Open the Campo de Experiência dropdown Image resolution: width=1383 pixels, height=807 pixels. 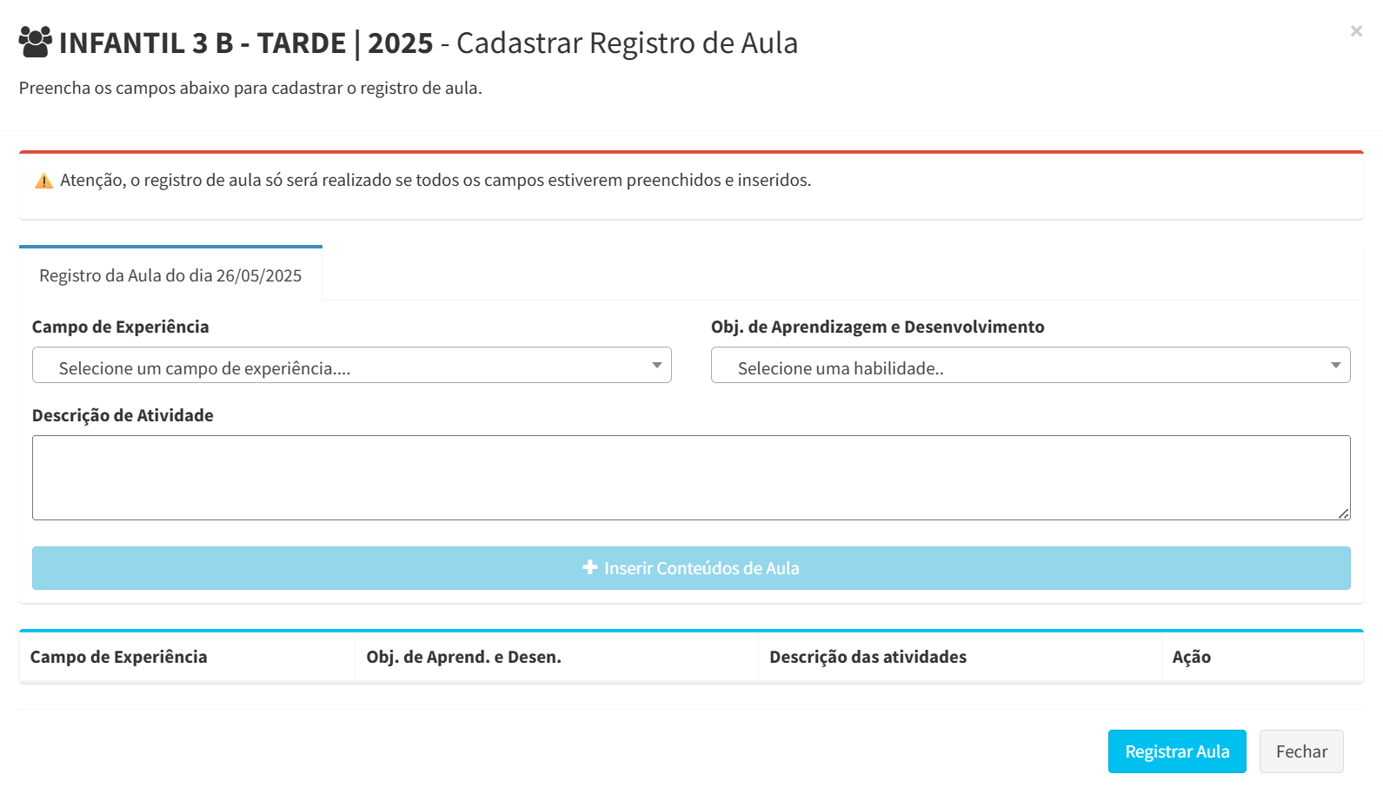[x=352, y=365]
